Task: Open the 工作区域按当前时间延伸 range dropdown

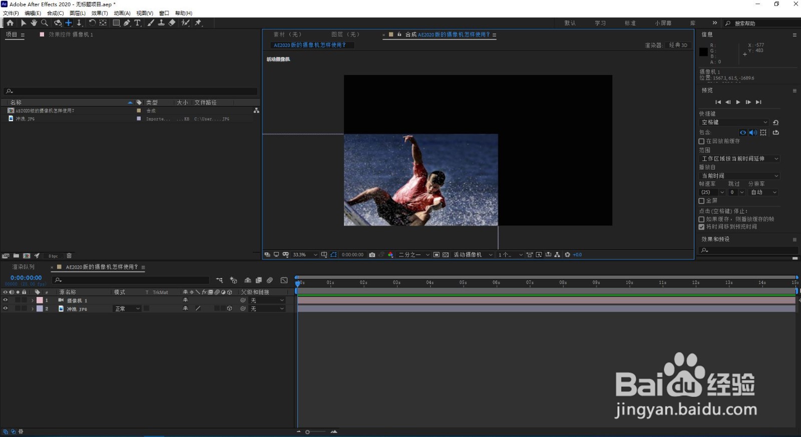Action: click(739, 158)
